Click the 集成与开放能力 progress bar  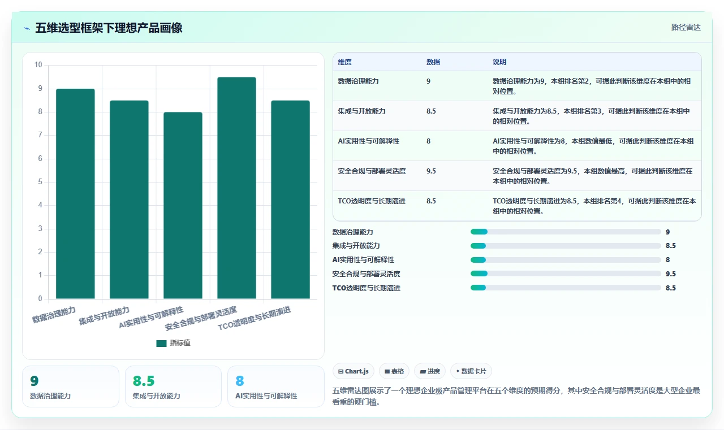(x=566, y=246)
